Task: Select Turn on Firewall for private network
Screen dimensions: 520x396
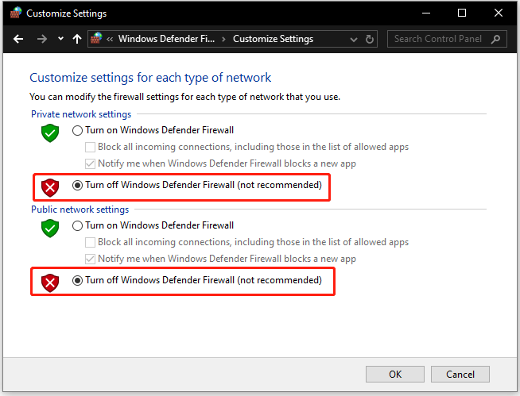Action: [x=78, y=130]
